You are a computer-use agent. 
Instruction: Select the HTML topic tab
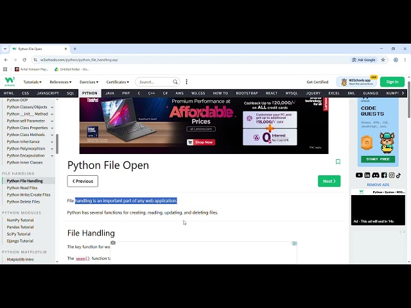coord(8,93)
